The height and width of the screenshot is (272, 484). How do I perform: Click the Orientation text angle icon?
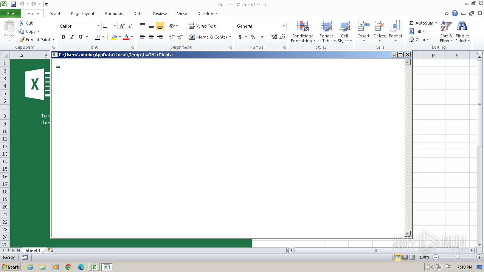click(x=172, y=26)
